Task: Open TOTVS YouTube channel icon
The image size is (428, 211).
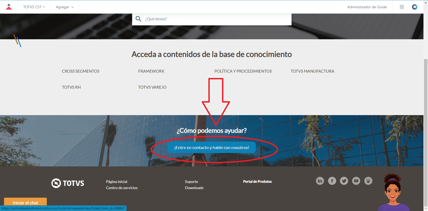Action: coord(356,181)
